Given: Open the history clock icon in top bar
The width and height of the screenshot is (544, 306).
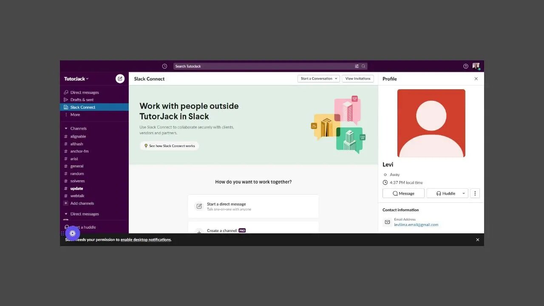Looking at the screenshot, I should click(164, 66).
